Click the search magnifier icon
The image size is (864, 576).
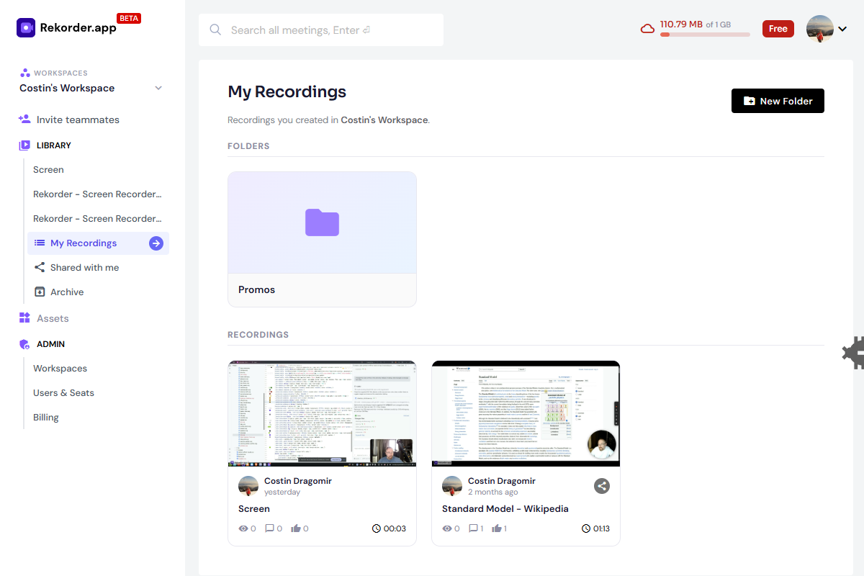click(215, 30)
